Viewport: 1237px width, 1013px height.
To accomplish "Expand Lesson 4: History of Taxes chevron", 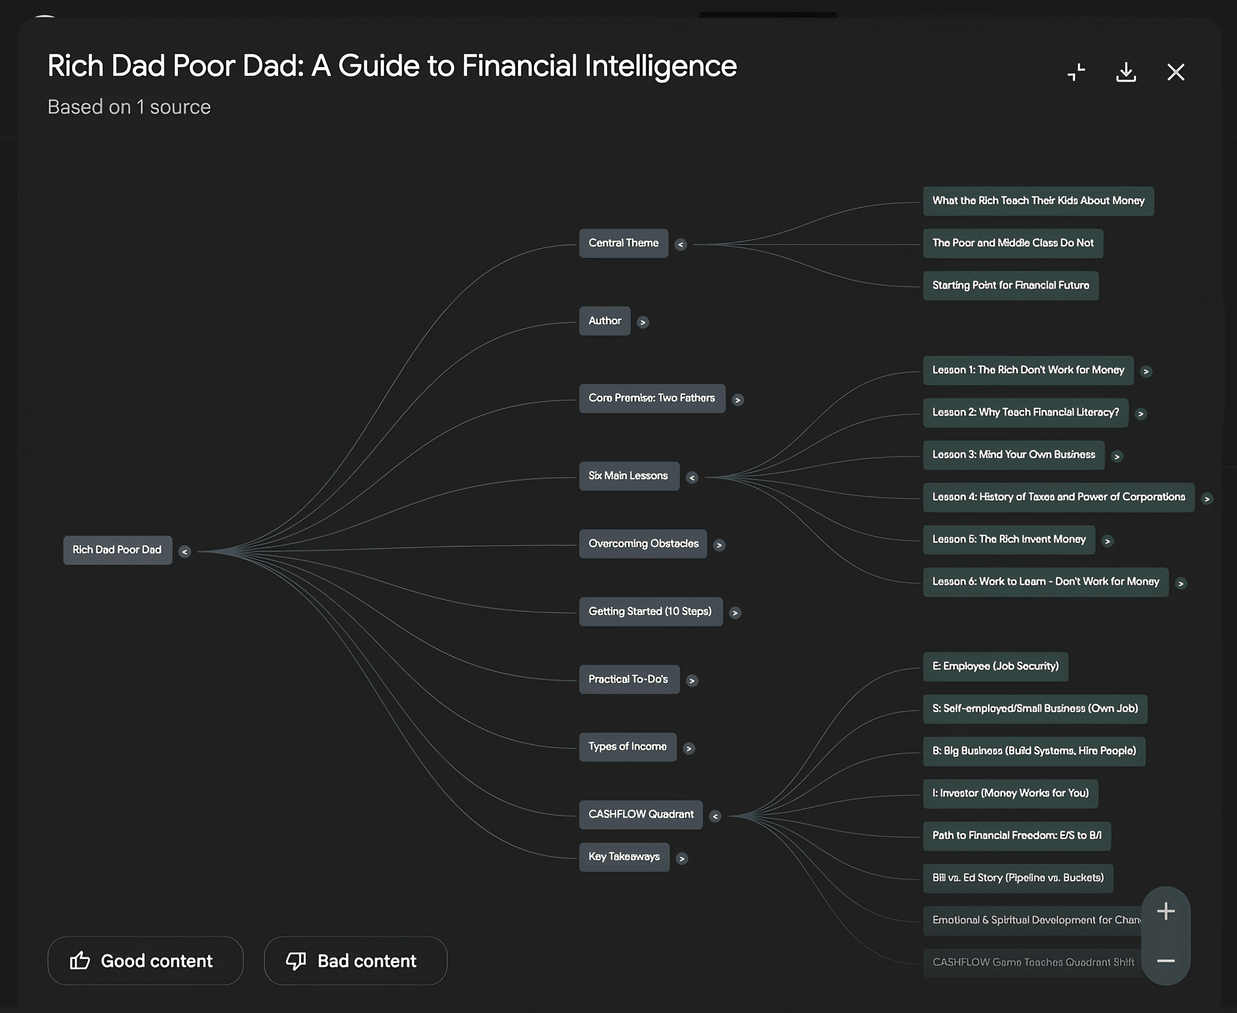I will 1207,499.
